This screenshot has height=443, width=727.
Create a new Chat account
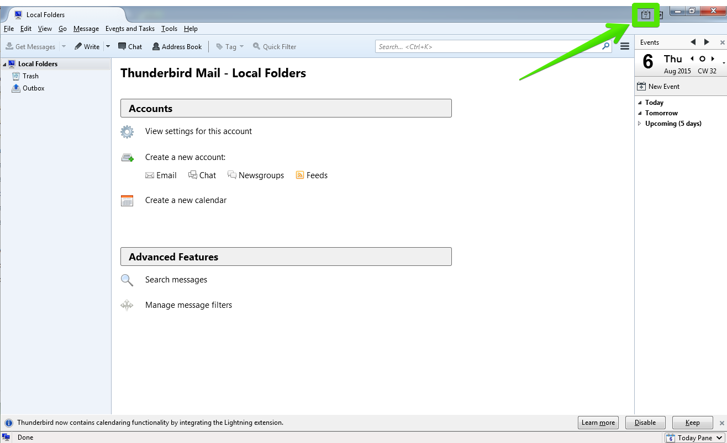(202, 175)
